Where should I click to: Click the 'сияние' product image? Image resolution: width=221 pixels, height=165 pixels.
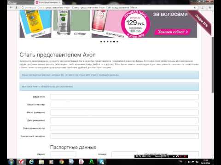coord(71,24)
